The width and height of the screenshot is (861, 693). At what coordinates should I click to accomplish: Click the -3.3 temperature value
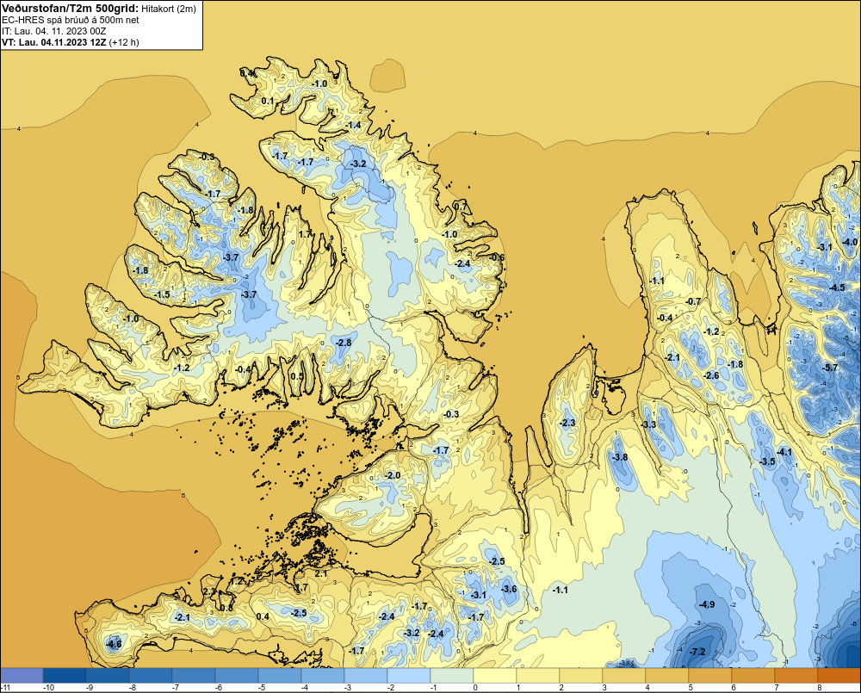[x=648, y=424]
